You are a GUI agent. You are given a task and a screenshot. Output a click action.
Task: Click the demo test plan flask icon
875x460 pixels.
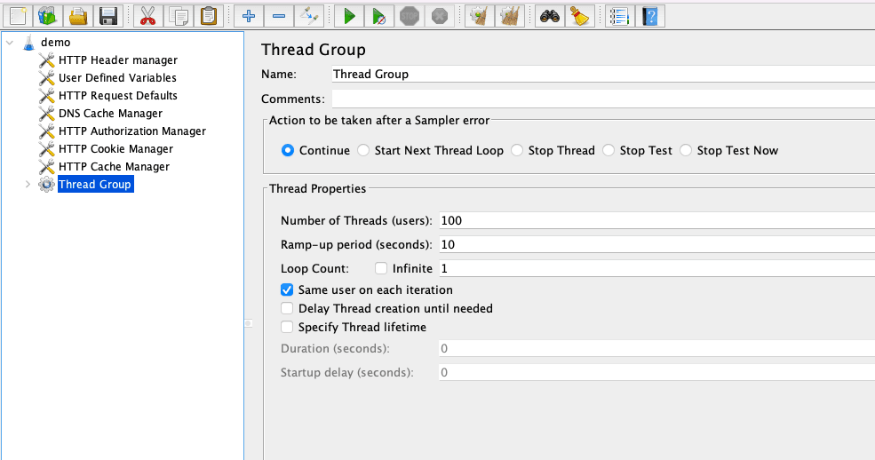[x=29, y=43]
